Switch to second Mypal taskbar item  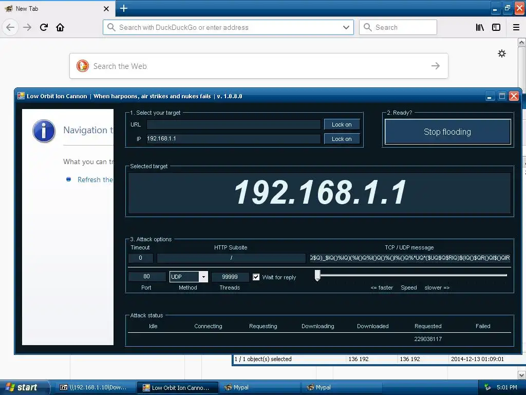pos(342,387)
